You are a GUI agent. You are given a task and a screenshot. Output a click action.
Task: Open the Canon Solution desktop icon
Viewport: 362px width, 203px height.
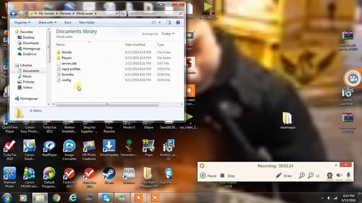click(29, 149)
